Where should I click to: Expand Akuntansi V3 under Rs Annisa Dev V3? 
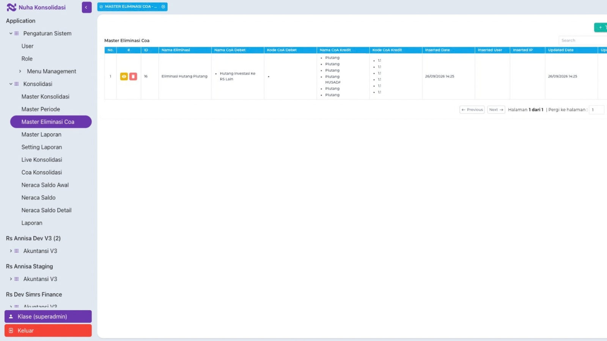click(x=11, y=251)
